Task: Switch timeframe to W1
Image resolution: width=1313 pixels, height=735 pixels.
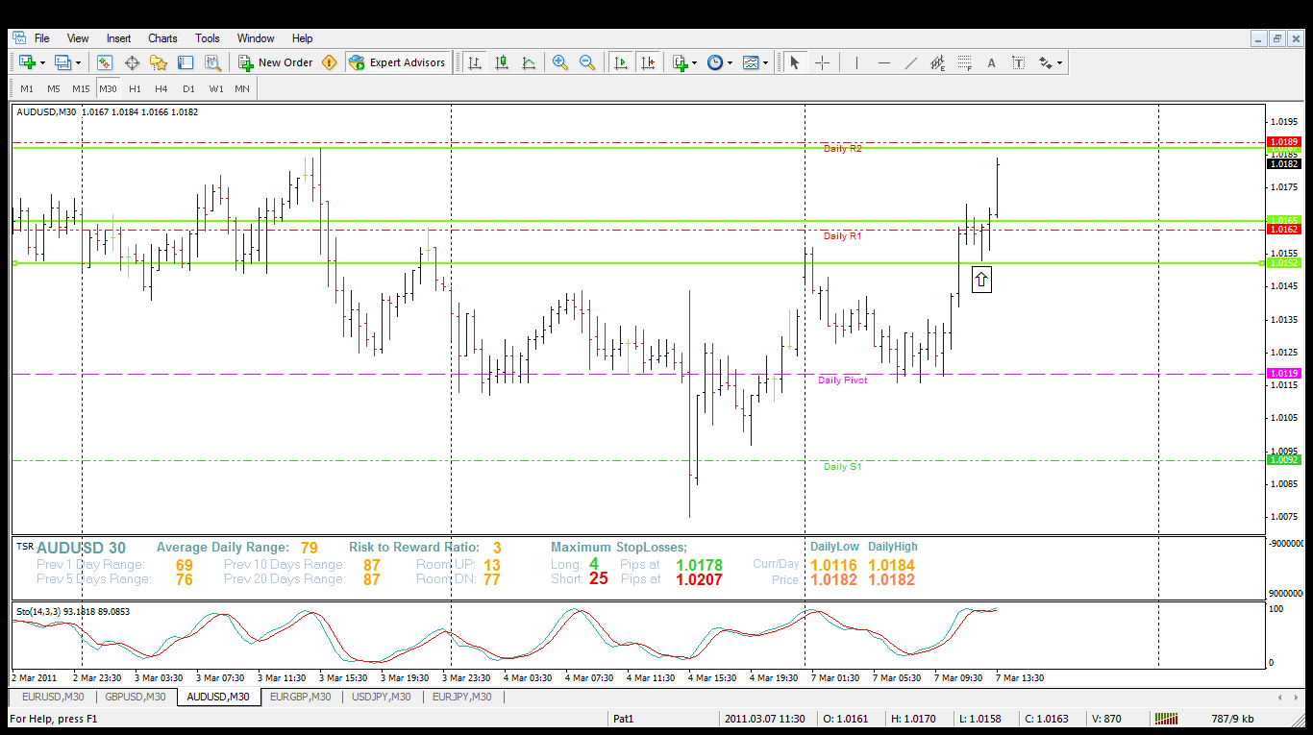Action: click(216, 88)
